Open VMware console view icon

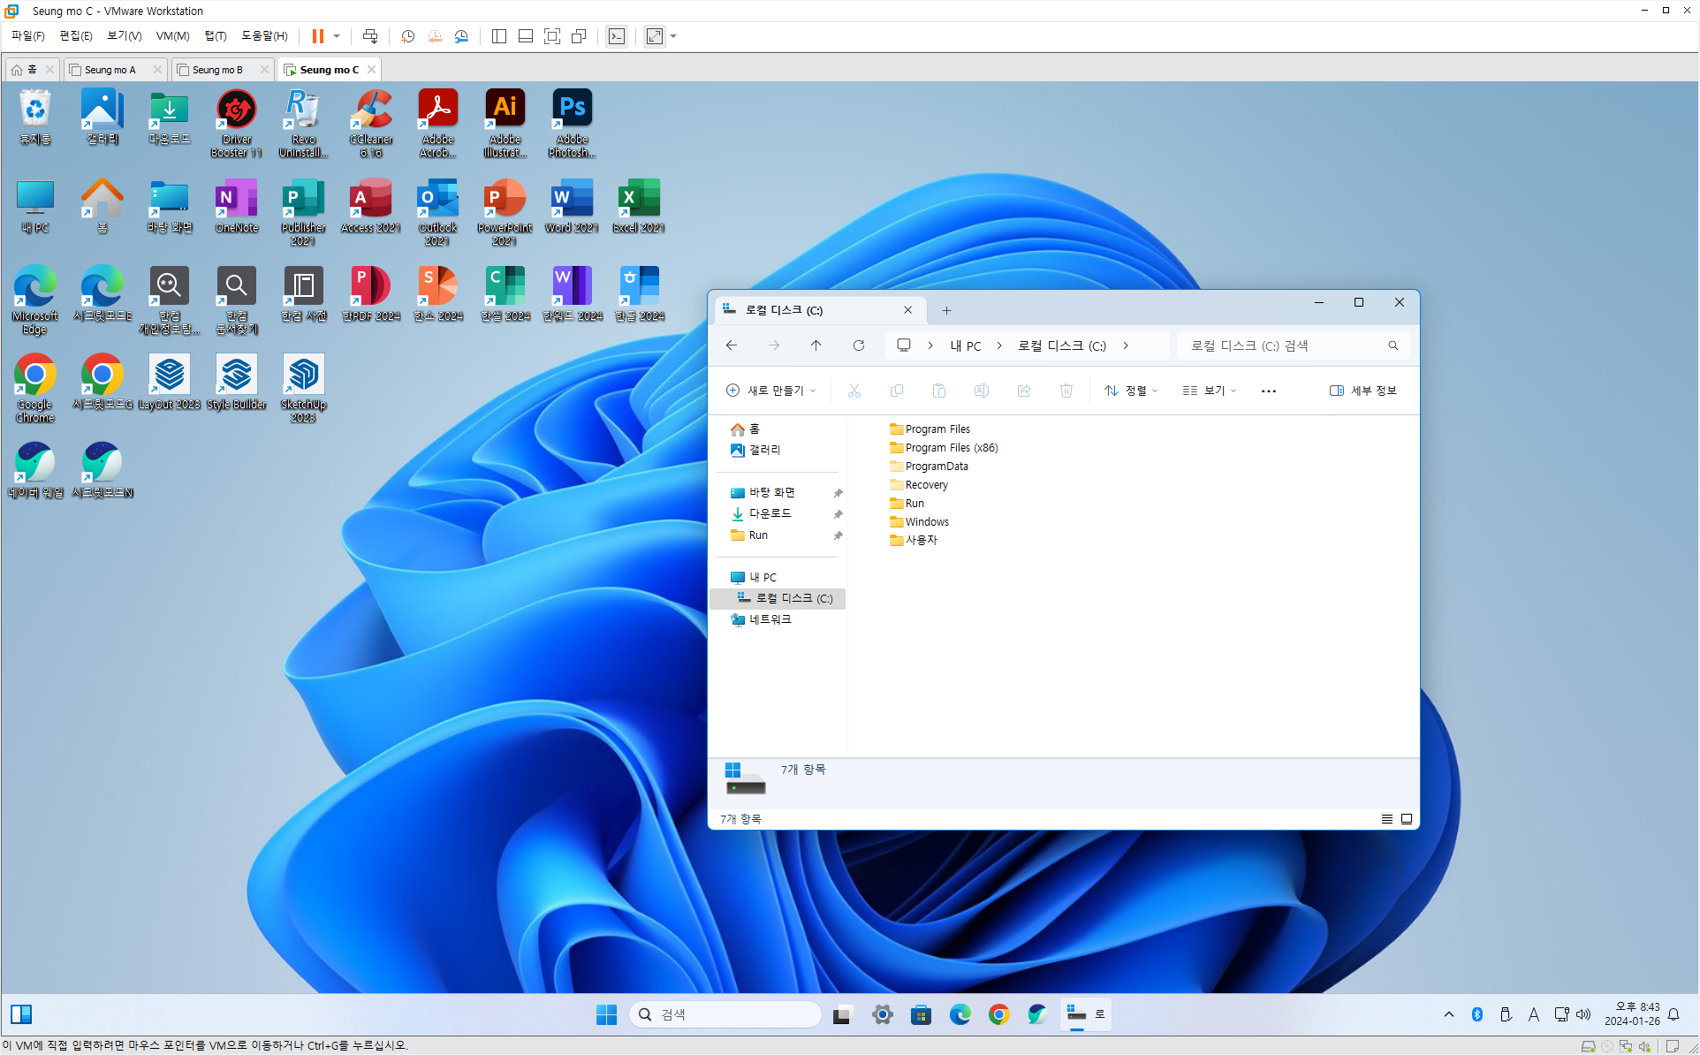[x=617, y=36]
